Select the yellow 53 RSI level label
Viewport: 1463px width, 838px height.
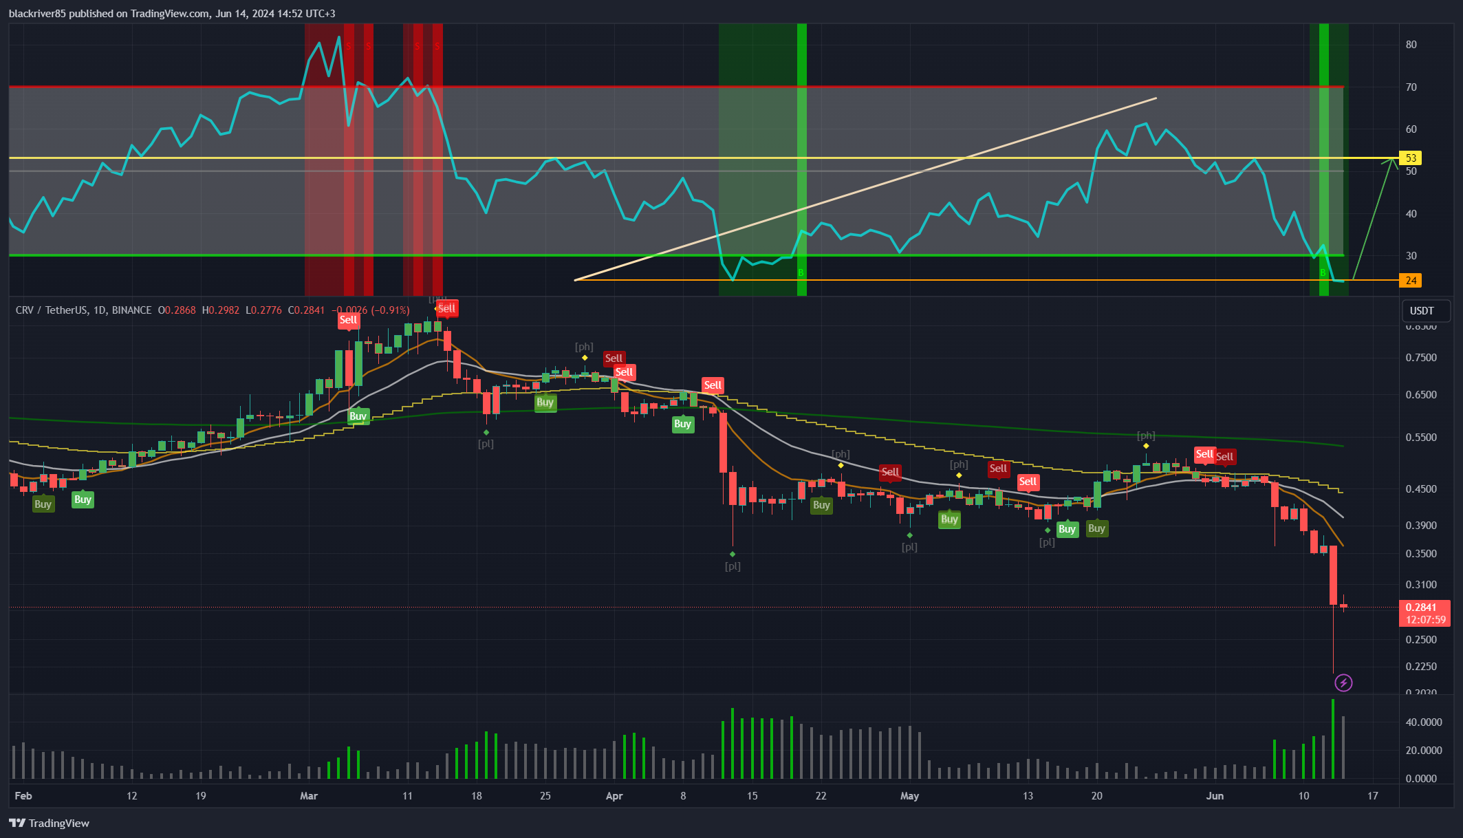coord(1410,158)
